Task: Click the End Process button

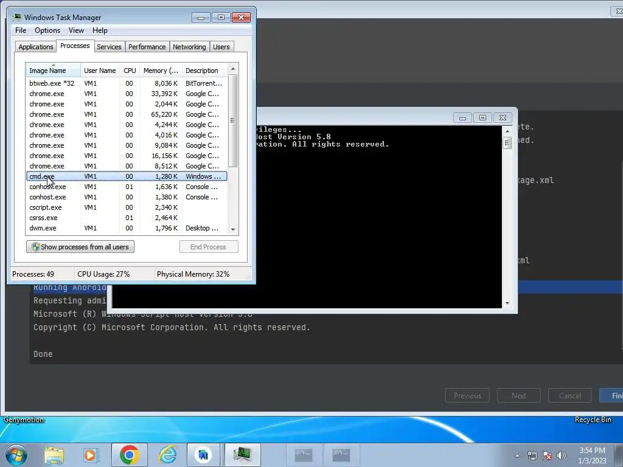Action: coord(209,247)
